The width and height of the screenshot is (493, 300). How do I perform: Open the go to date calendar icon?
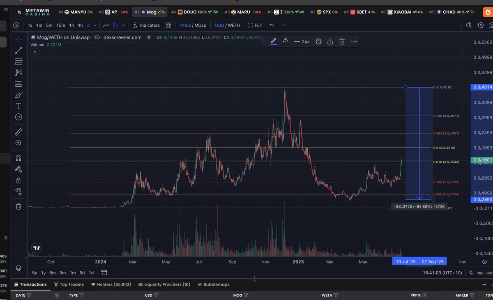click(x=104, y=272)
